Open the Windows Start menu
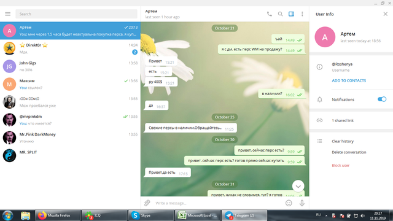Image resolution: width=393 pixels, height=221 pixels. pos(8,215)
